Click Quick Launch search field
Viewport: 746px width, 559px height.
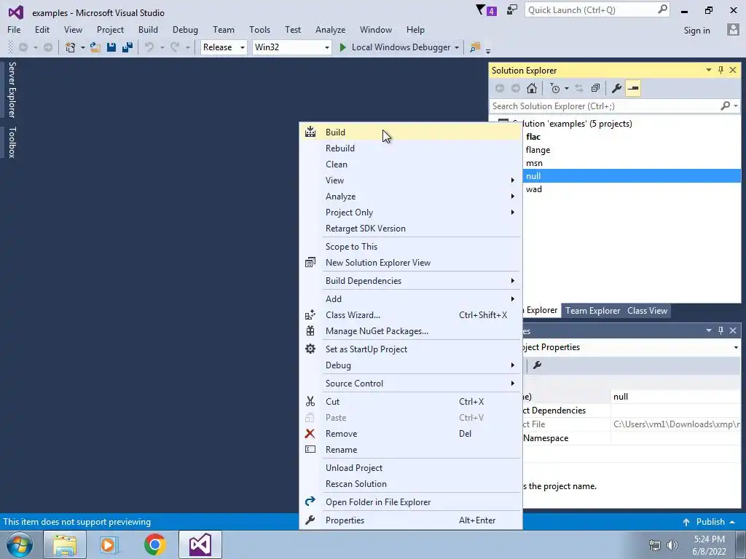pyautogui.click(x=597, y=10)
